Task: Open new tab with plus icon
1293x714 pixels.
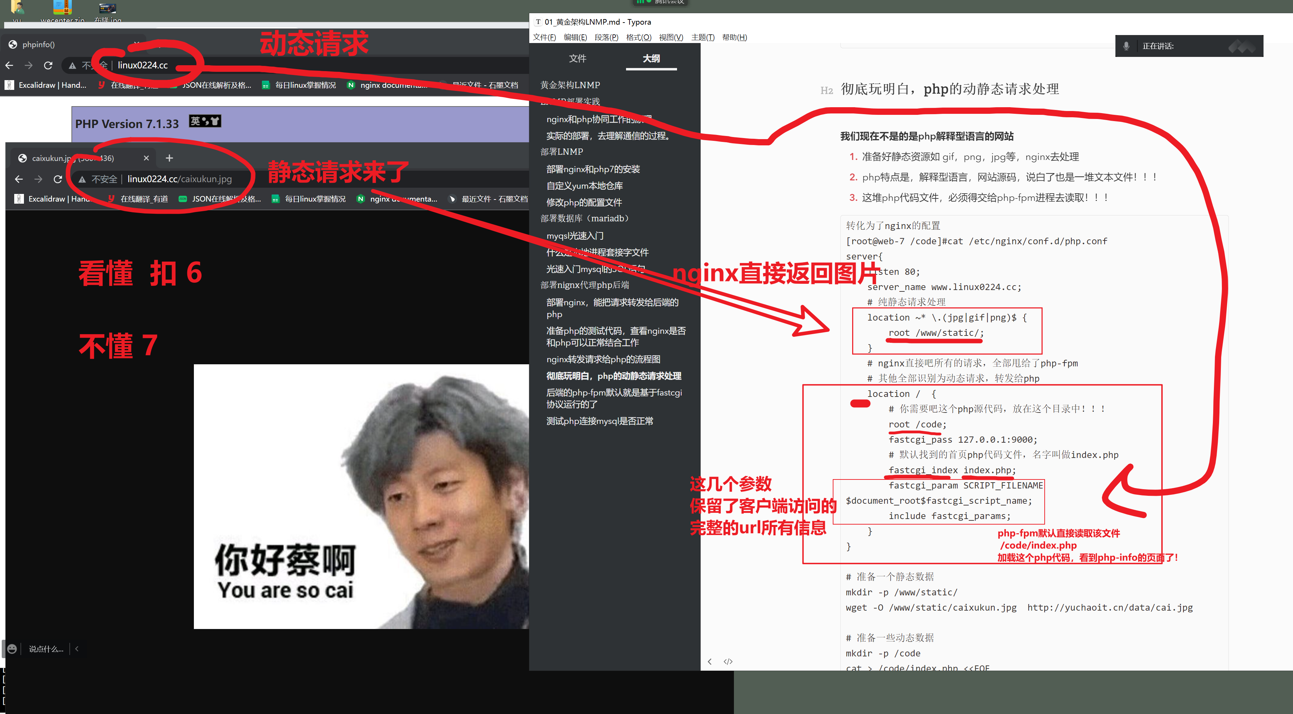Action: [169, 158]
